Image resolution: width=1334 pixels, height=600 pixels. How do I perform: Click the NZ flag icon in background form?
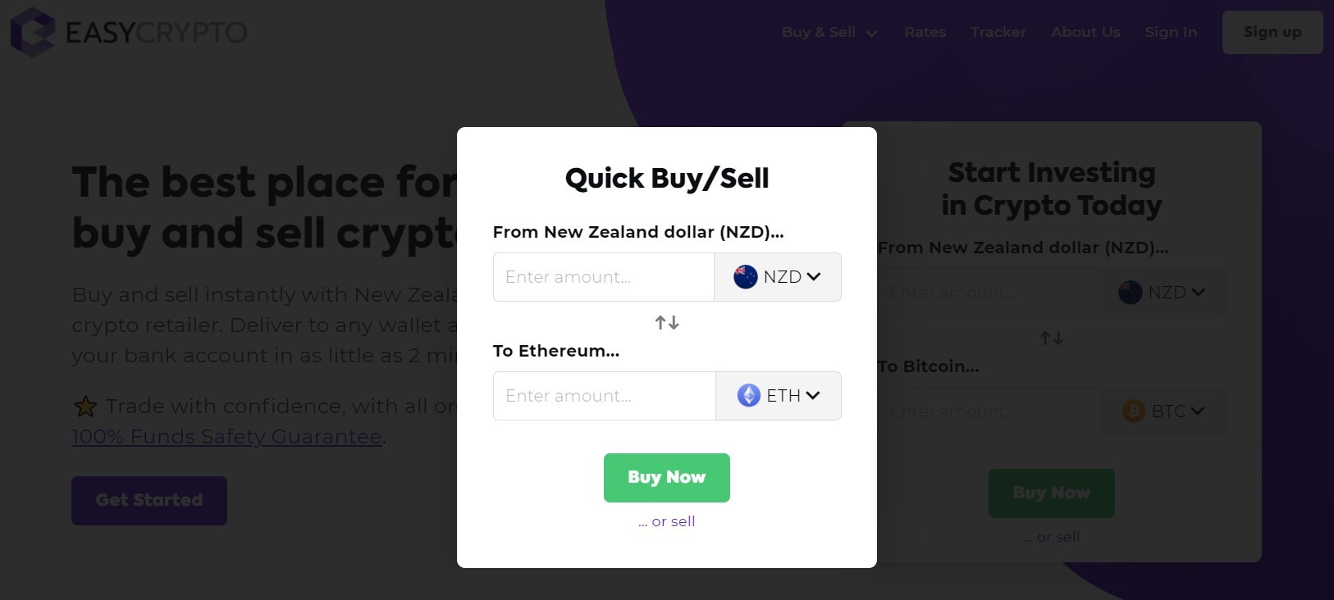point(1130,293)
